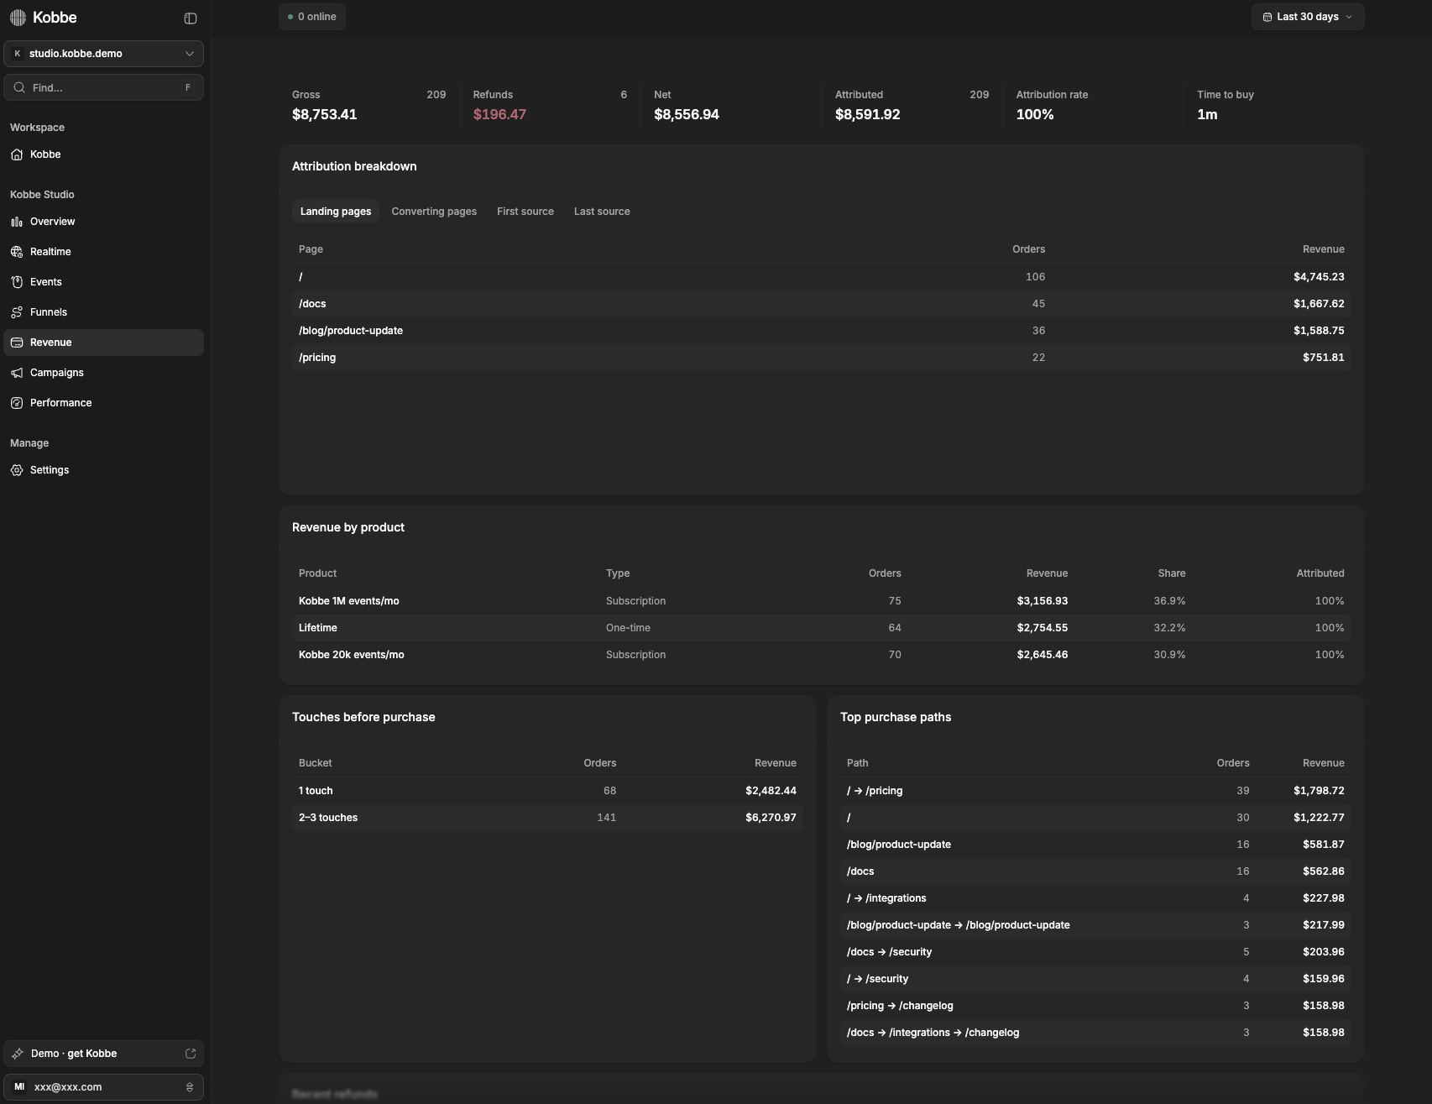Open the Overview page

104,222
